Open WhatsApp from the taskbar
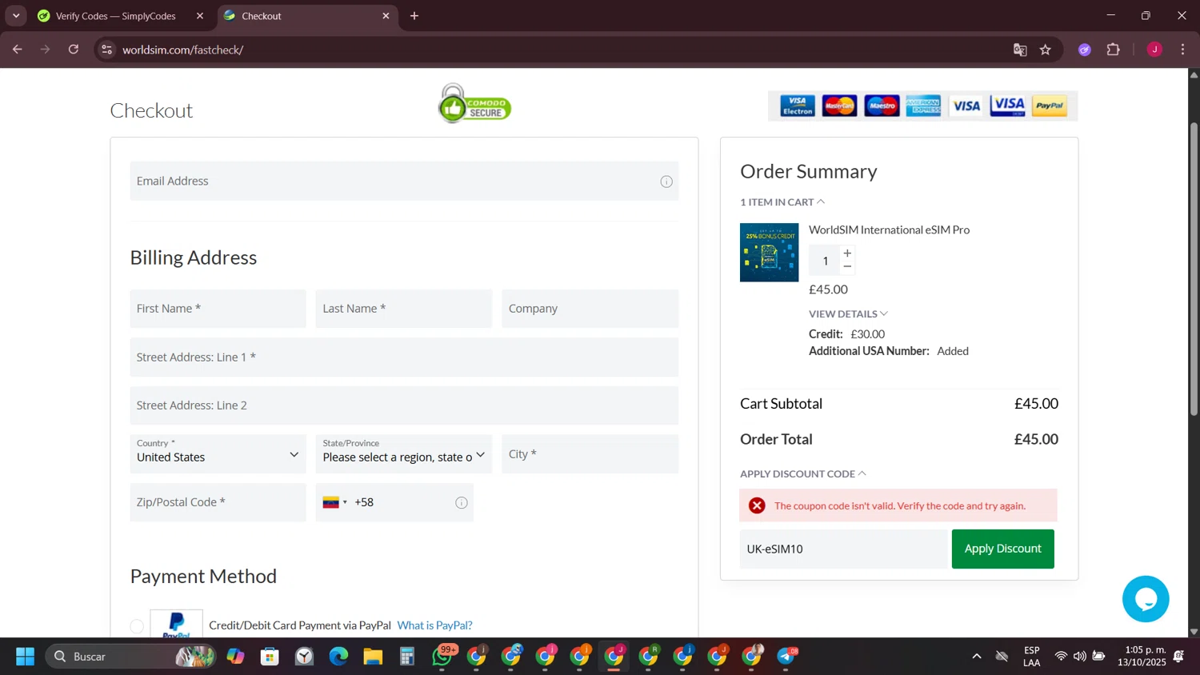Viewport: 1200px width, 675px height. click(x=442, y=657)
